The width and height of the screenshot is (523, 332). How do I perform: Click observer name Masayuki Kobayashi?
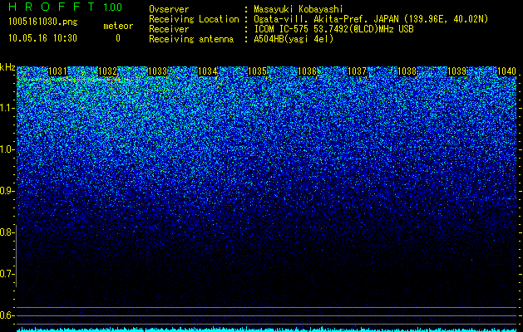(299, 9)
